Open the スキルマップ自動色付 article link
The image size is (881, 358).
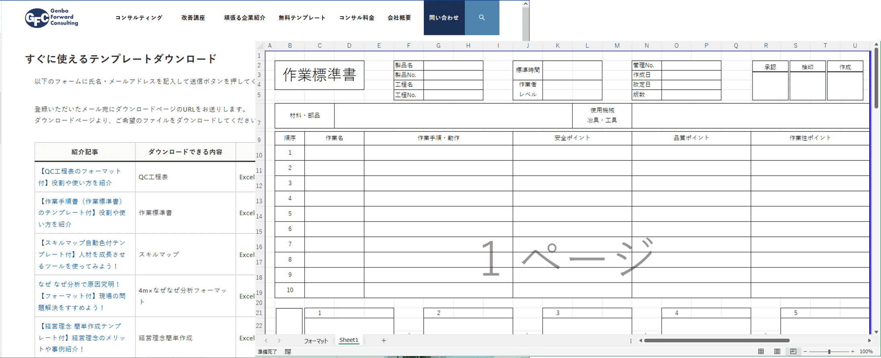point(82,254)
